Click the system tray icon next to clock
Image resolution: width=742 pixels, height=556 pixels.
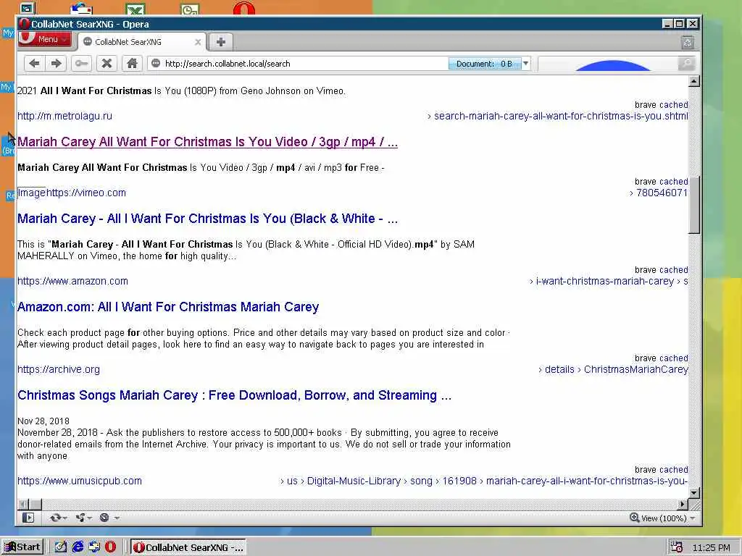click(x=677, y=547)
